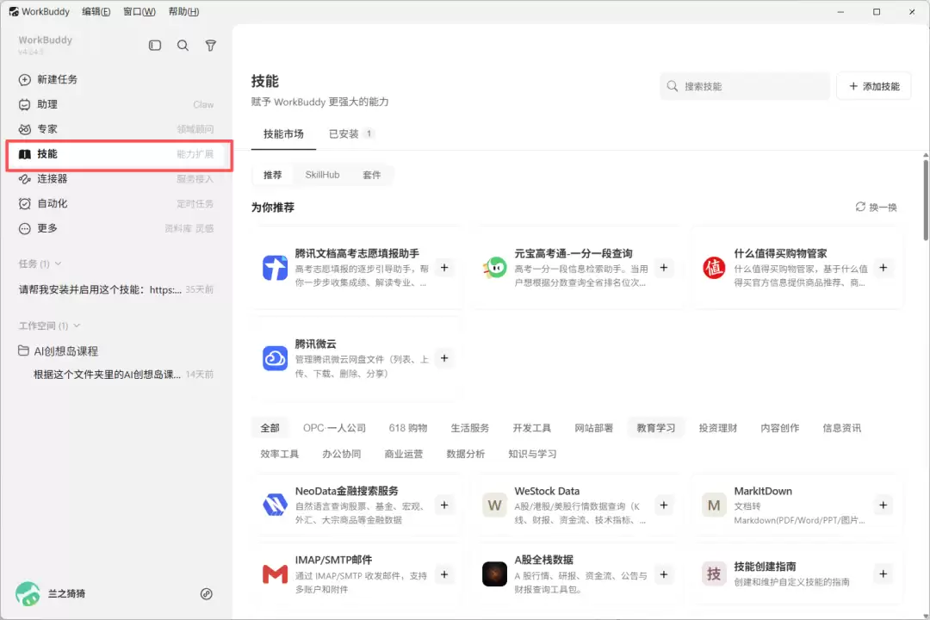Select the 推荐 segment option
This screenshot has width=930, height=620.
[x=273, y=175]
